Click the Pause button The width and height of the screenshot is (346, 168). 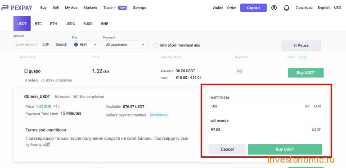click(301, 45)
